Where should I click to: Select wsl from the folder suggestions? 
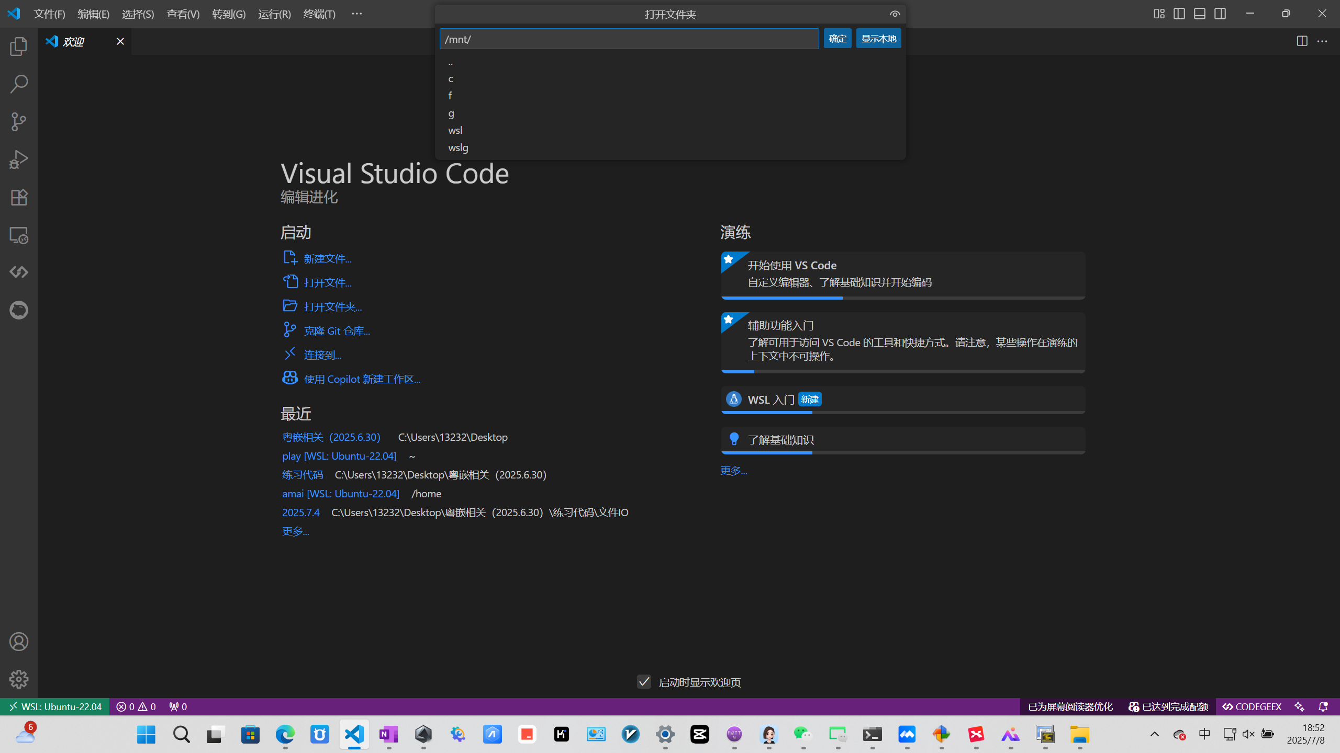[454, 130]
